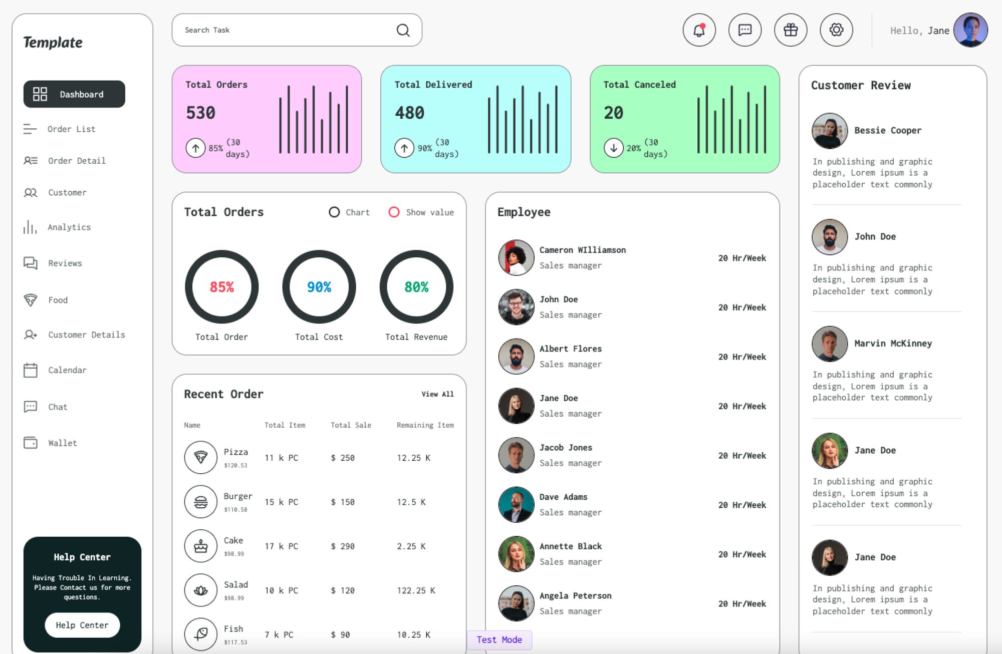Open the chat messages icon in top bar
The image size is (1002, 654).
(x=745, y=30)
